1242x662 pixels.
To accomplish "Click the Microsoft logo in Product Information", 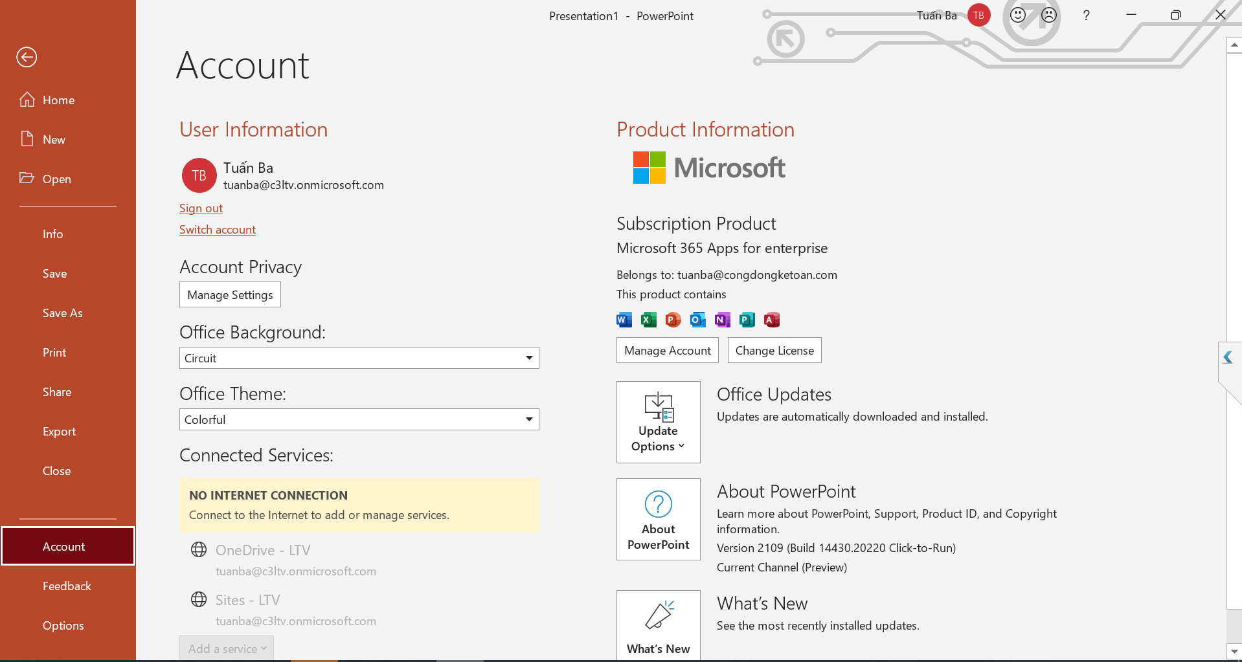I will point(709,168).
